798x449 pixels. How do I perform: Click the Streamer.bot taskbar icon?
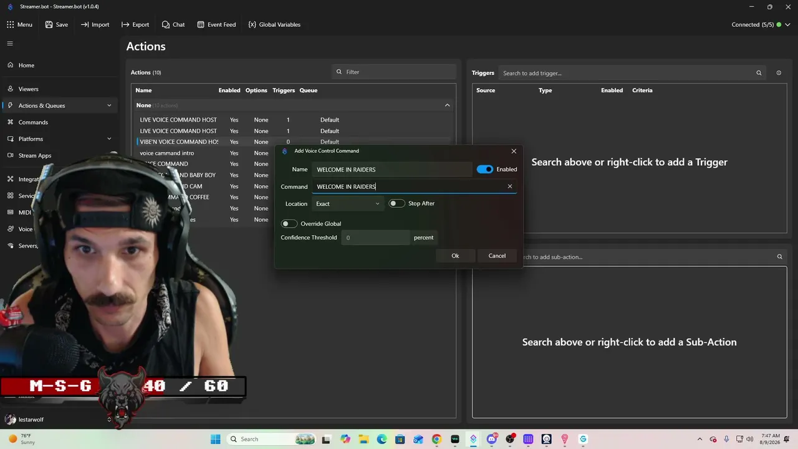[473, 439]
